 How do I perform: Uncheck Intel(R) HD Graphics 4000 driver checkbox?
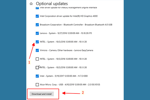[37, 16]
